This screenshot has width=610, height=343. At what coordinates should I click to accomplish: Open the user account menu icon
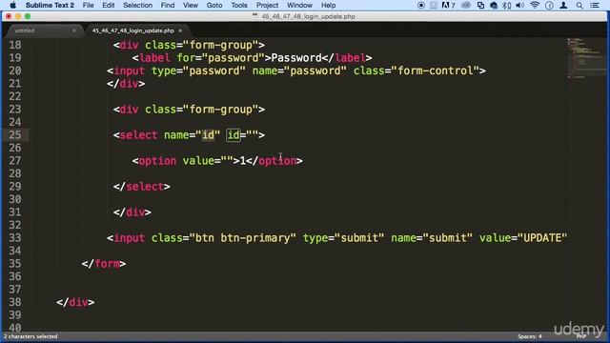(x=563, y=6)
